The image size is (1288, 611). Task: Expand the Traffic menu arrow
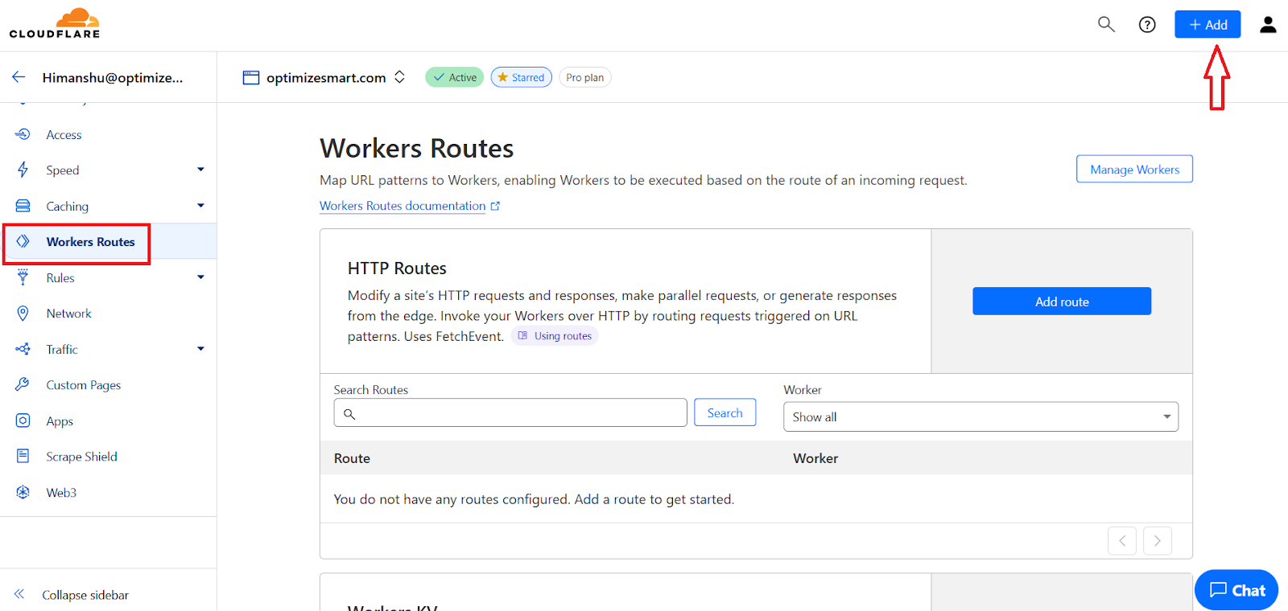[x=200, y=349]
